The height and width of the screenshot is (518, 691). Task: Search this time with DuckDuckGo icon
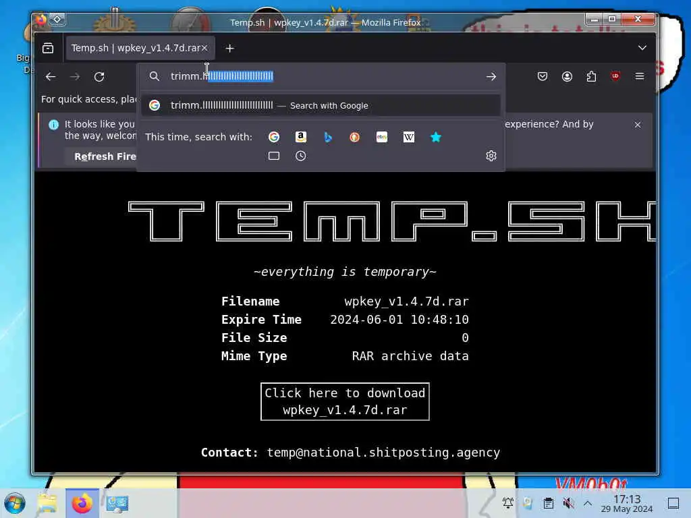tap(354, 137)
